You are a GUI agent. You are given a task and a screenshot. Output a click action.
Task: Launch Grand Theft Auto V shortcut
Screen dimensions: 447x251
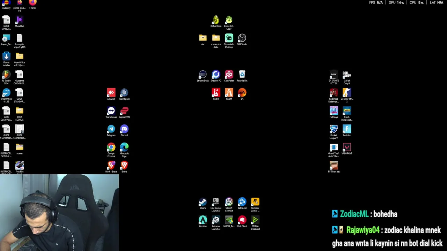point(334,150)
